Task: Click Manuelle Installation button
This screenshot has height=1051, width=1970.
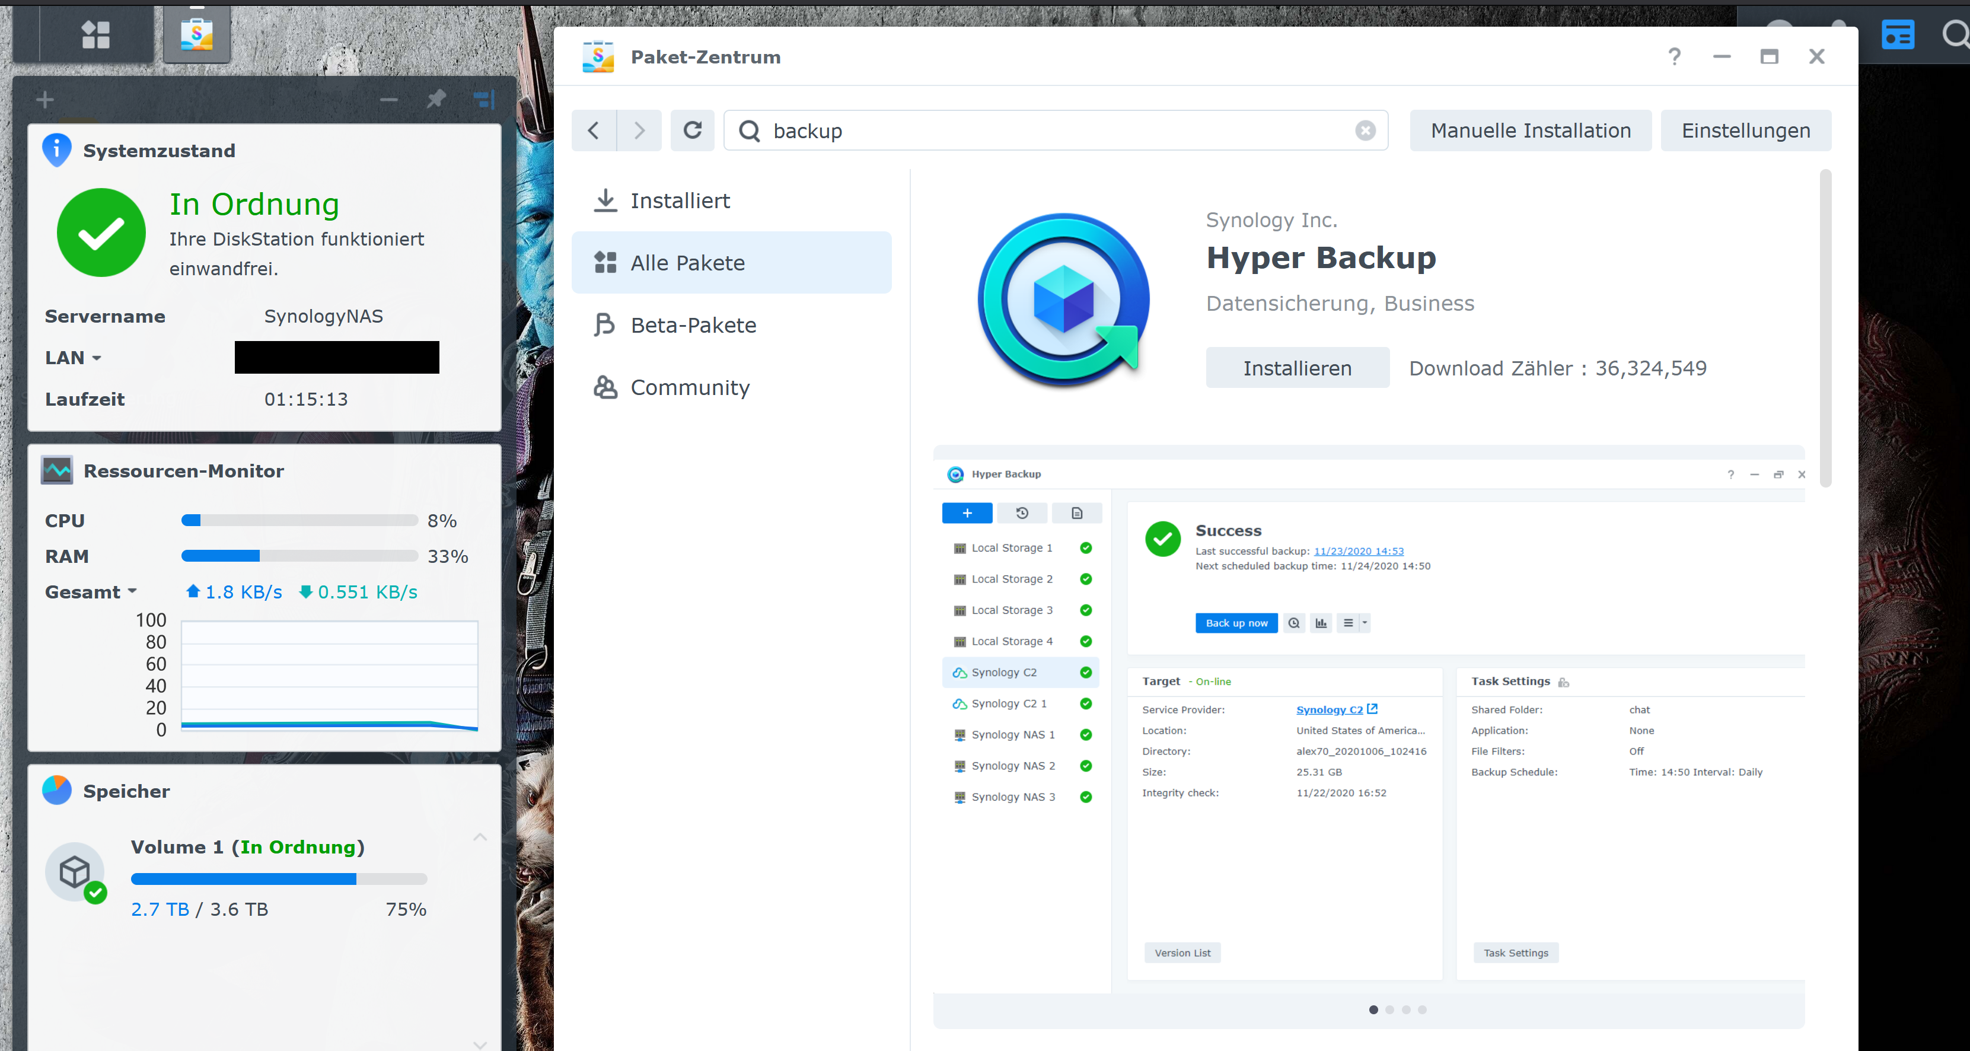Action: (1530, 130)
